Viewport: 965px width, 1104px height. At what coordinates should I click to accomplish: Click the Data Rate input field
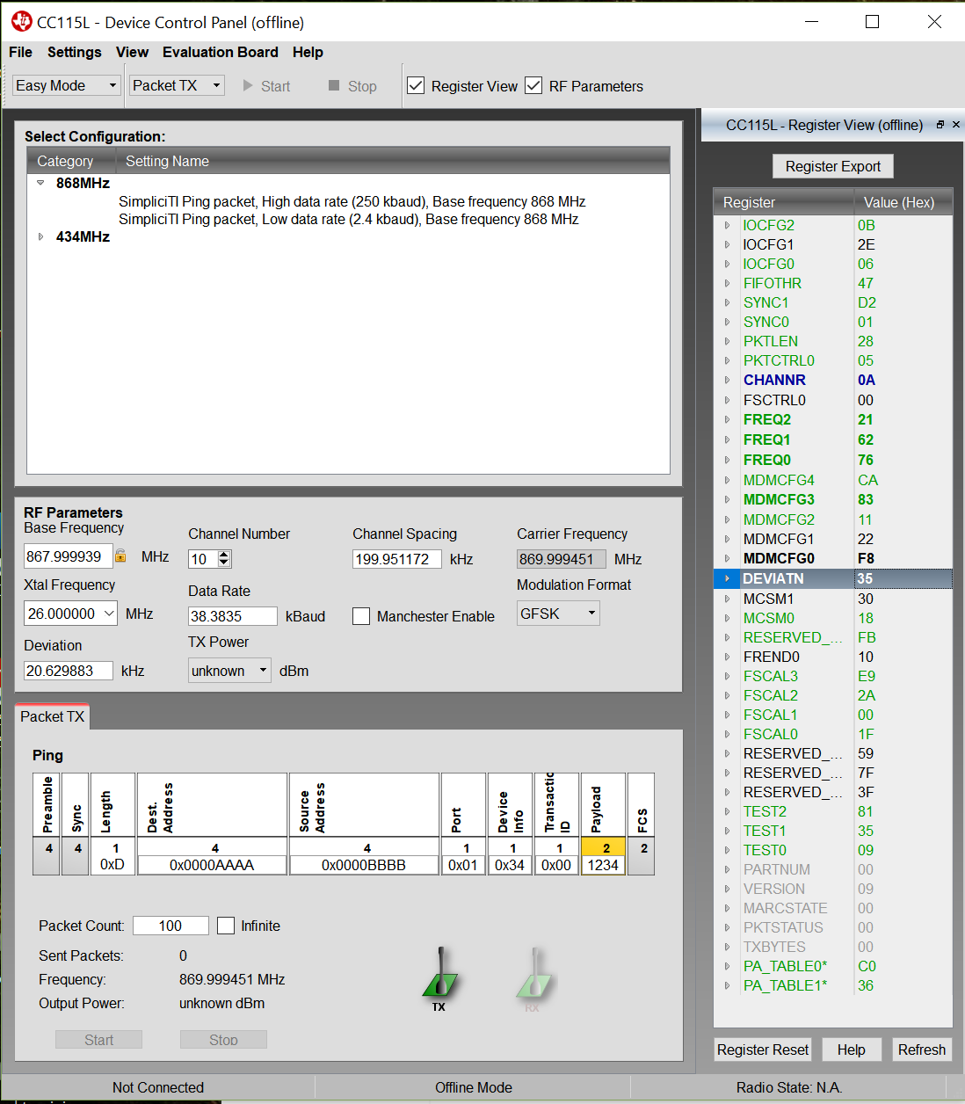click(x=233, y=616)
